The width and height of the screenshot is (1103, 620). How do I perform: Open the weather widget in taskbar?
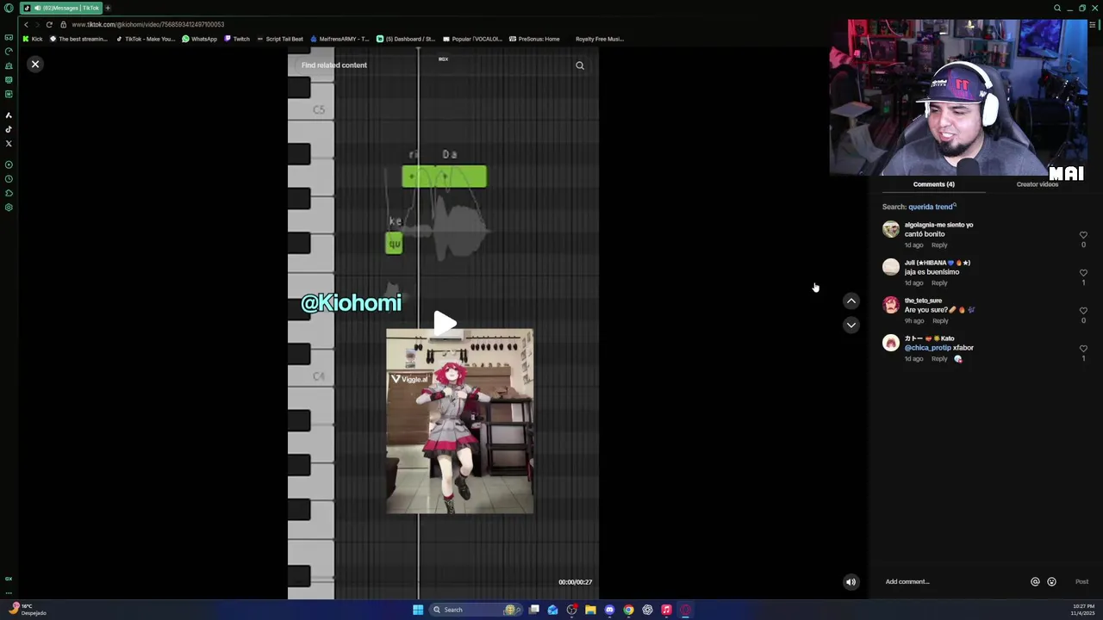pos(26,610)
